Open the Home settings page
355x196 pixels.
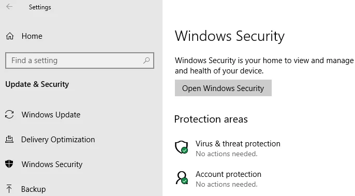32,36
